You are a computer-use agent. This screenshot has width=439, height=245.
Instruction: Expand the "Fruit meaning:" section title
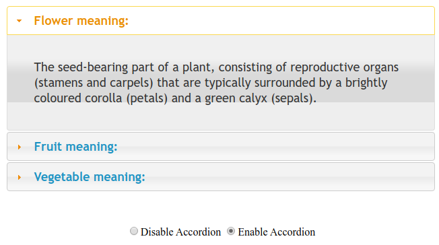tap(75, 147)
